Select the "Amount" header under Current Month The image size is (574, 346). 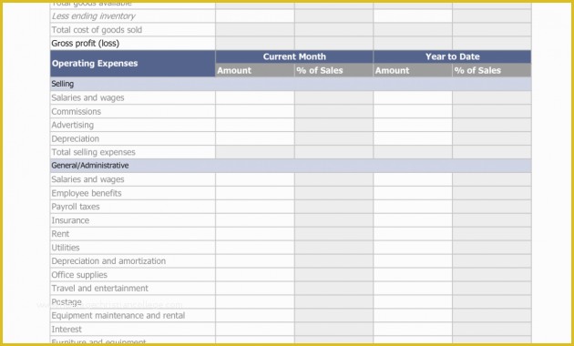255,70
